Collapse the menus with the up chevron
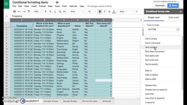 137,12
